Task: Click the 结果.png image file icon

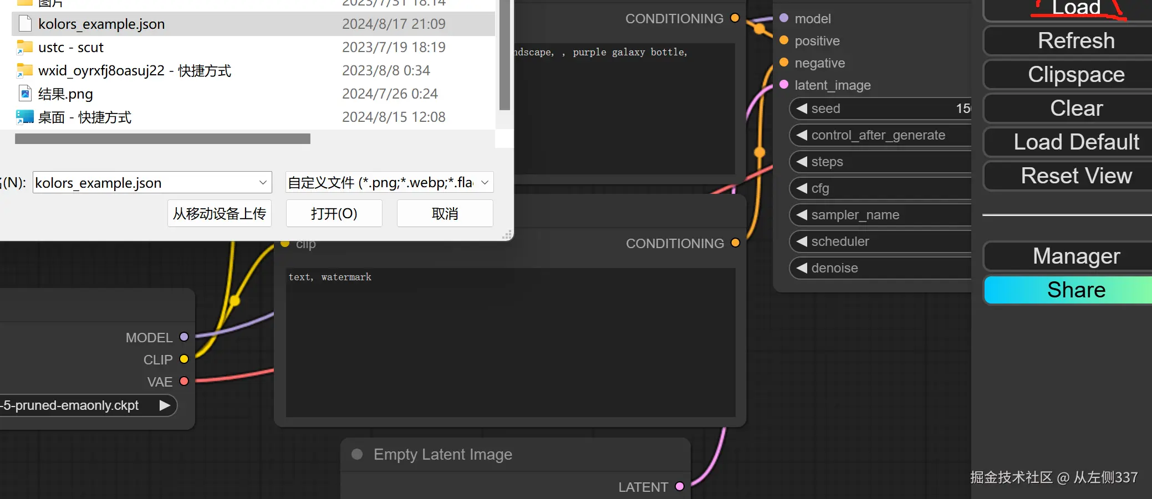Action: click(x=25, y=94)
